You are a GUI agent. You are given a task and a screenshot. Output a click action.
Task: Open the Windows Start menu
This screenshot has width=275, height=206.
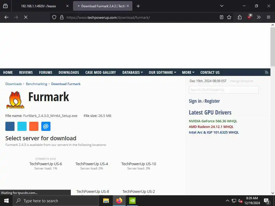(x=6, y=201)
